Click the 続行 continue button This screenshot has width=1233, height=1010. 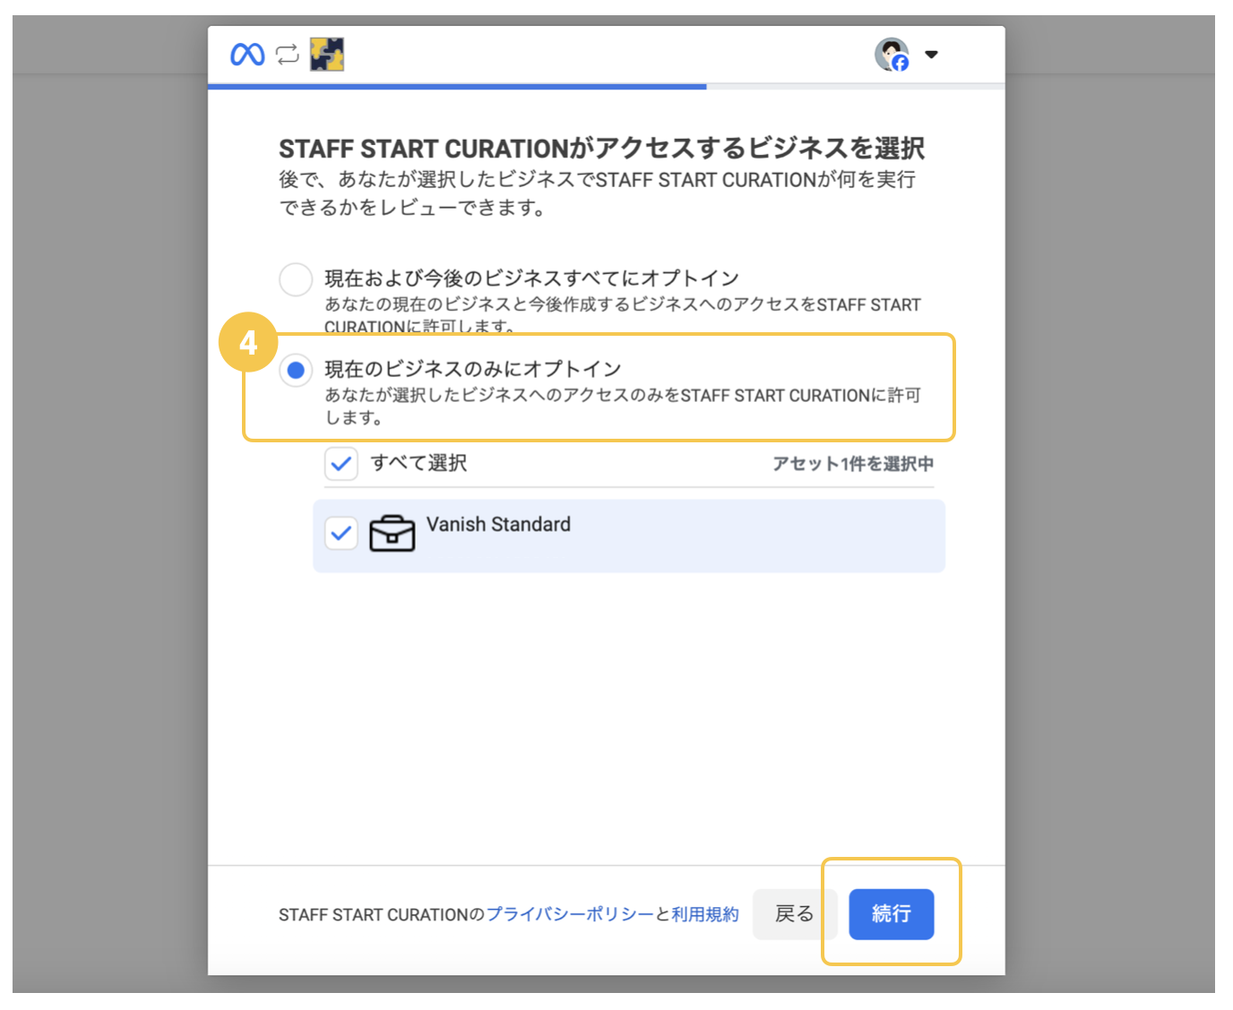(892, 914)
